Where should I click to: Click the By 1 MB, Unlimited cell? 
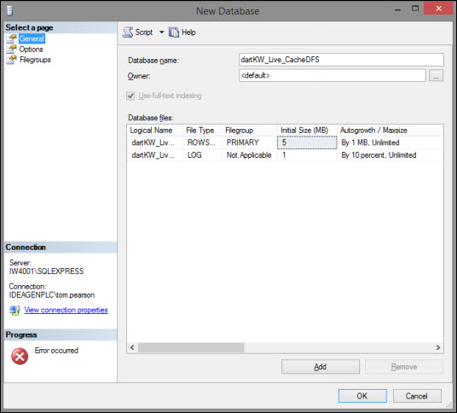coord(390,143)
